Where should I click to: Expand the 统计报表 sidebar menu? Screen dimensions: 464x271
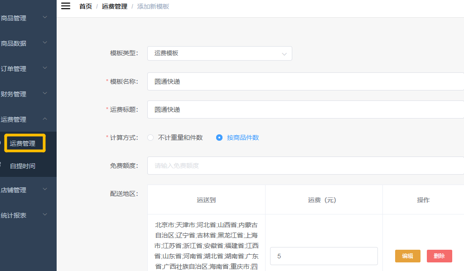(23, 215)
